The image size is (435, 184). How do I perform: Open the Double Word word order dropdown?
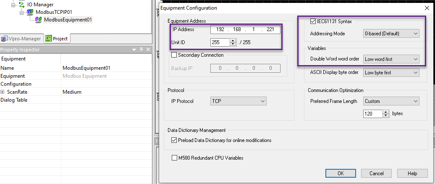[391, 59]
